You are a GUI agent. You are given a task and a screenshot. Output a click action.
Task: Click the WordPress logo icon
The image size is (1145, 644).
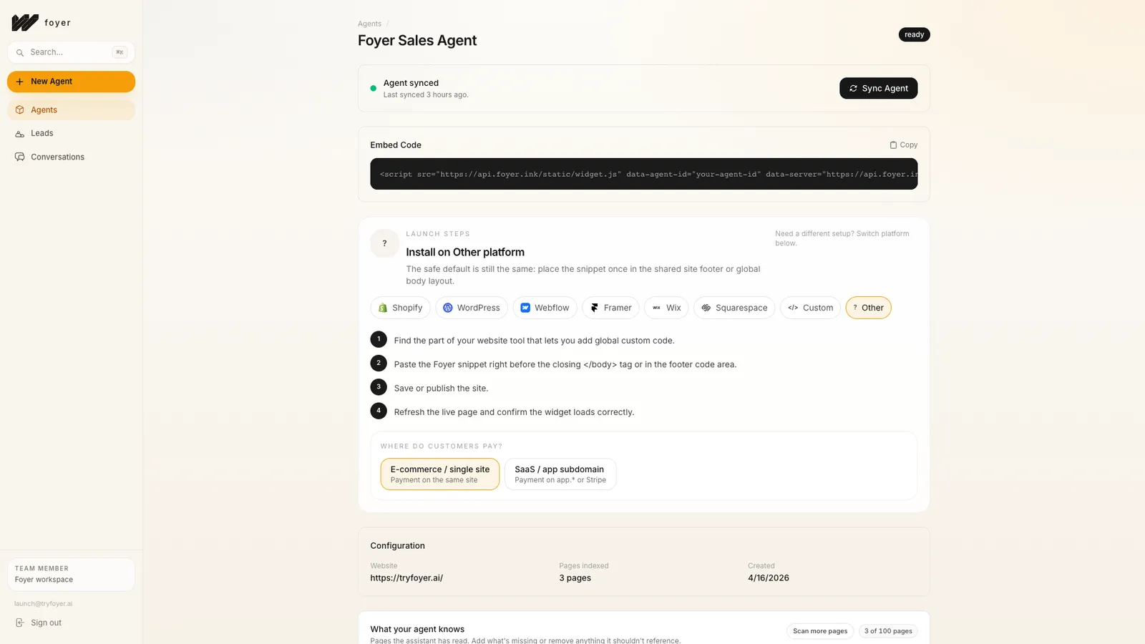point(448,308)
